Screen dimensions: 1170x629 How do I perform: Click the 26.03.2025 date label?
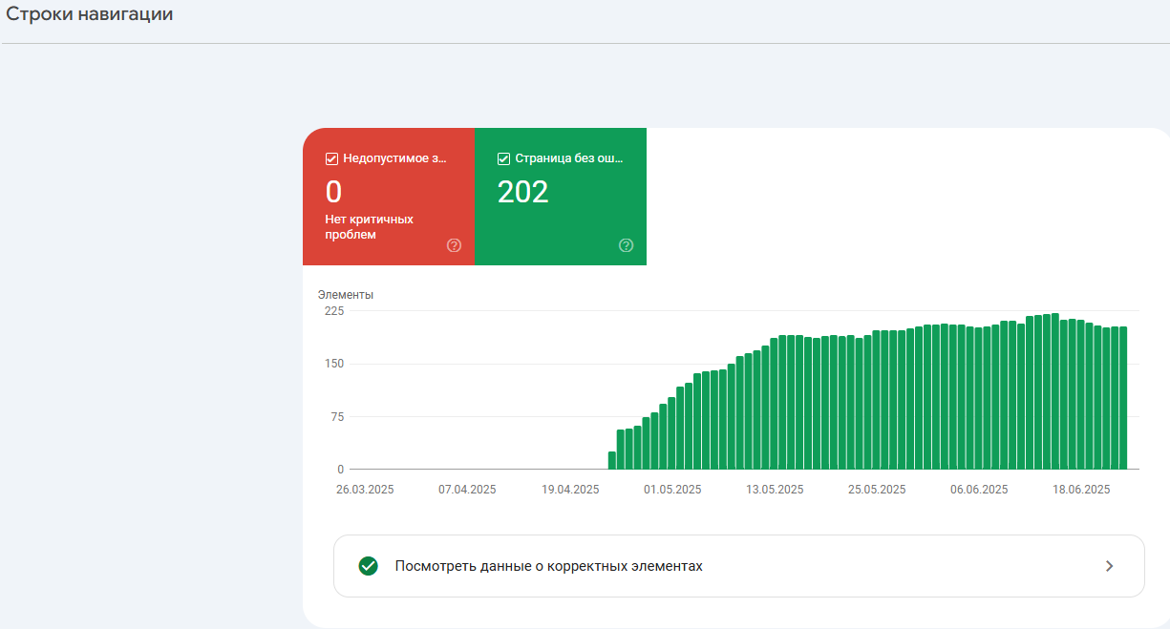pyautogui.click(x=365, y=490)
